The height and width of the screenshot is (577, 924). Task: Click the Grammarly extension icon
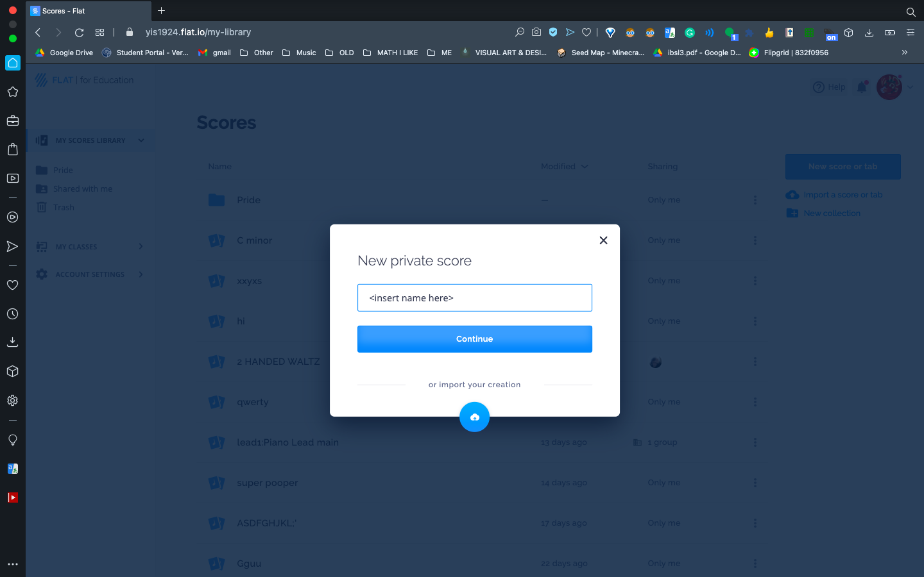[x=690, y=32]
